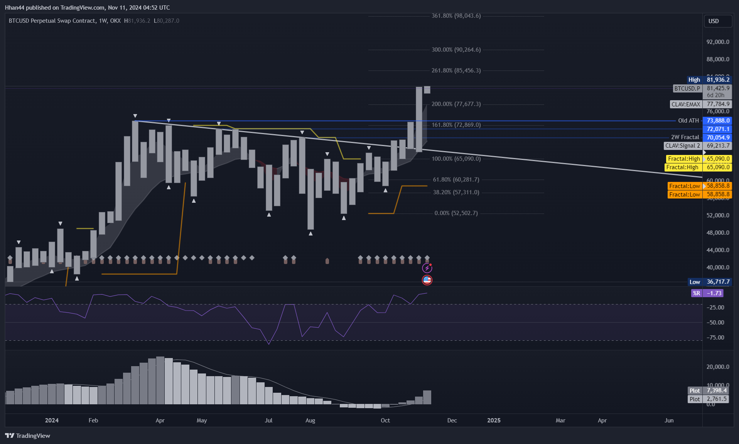Click the 'Old ATH' line label

coord(688,121)
